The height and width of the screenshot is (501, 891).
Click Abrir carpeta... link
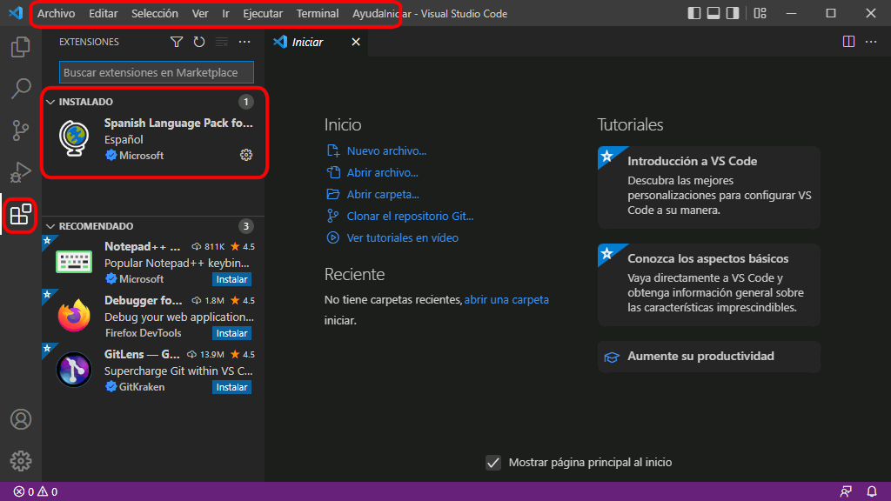point(383,194)
